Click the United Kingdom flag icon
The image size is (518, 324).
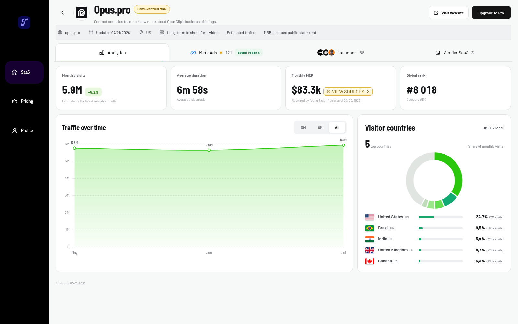369,250
